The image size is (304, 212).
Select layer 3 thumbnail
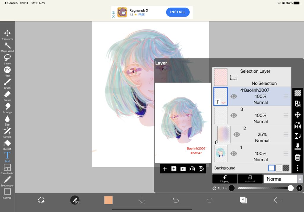tap(221, 115)
